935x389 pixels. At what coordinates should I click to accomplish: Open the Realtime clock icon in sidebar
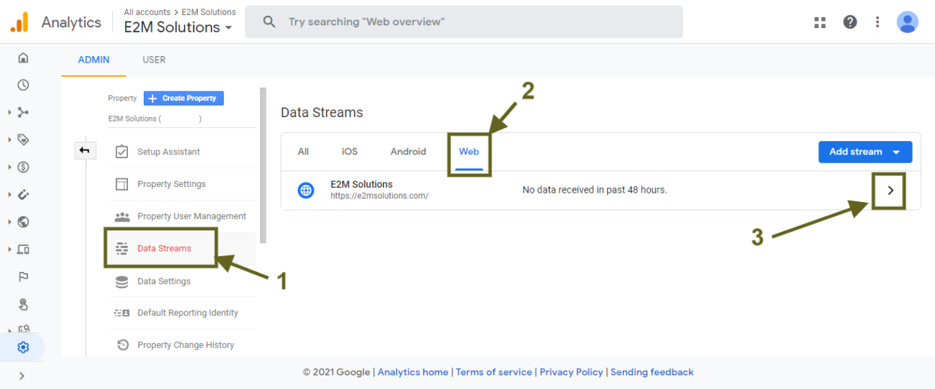point(23,85)
